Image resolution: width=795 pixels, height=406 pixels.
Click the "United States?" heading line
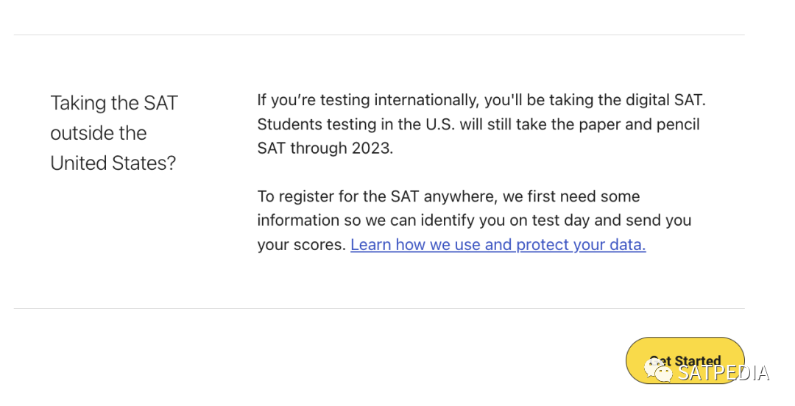click(113, 163)
